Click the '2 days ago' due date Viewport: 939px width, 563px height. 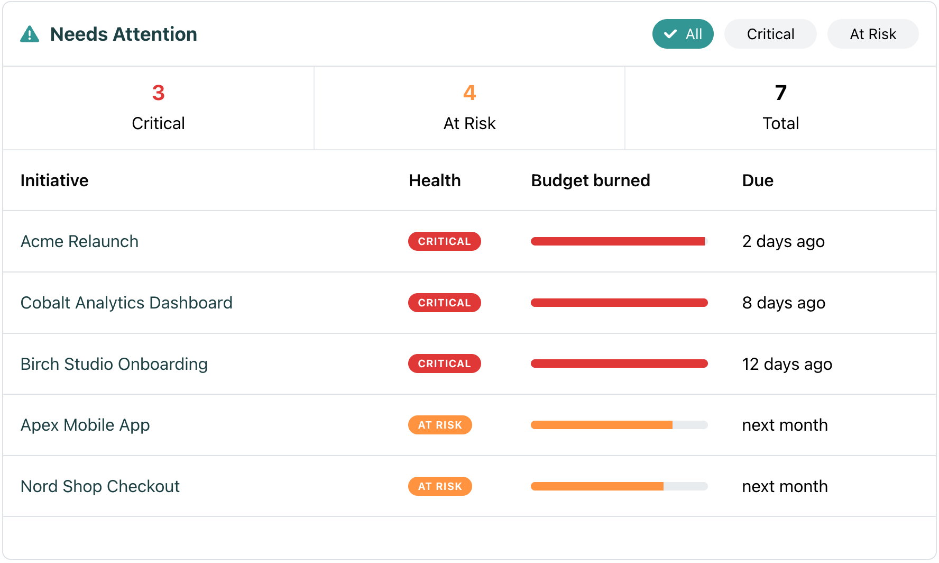(783, 241)
